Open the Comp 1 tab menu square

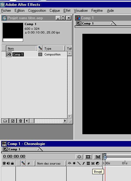click(x=111, y=24)
